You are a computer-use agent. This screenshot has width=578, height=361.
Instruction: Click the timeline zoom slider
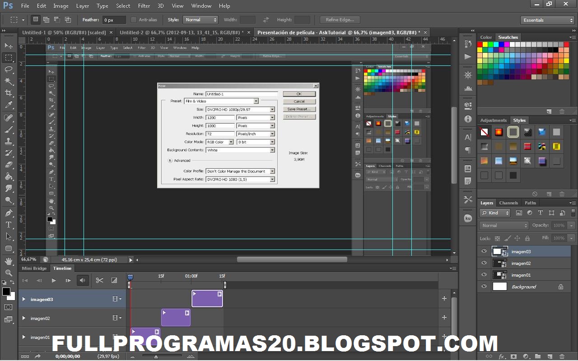[x=156, y=356]
